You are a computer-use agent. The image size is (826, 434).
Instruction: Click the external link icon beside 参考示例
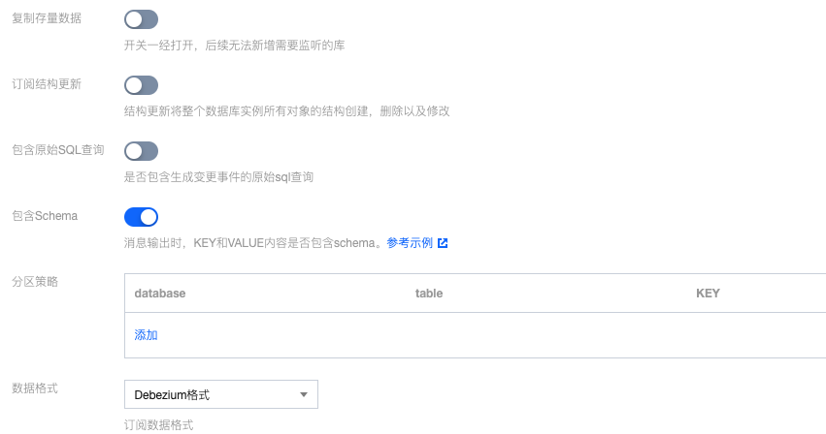coord(443,243)
